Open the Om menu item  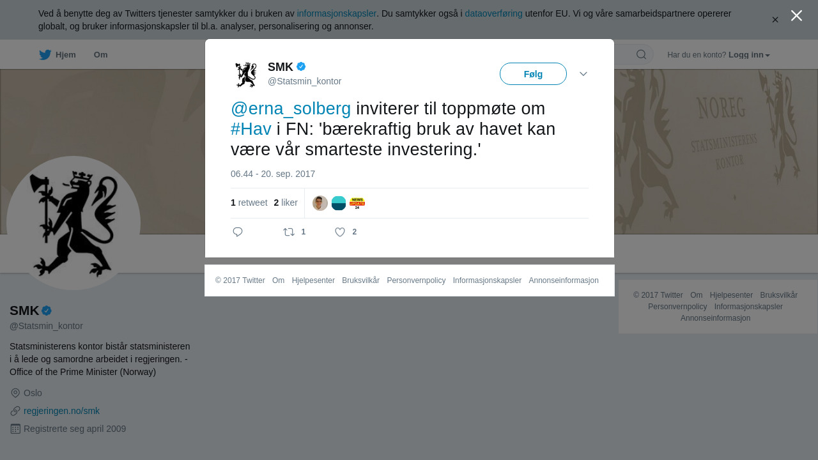pyautogui.click(x=100, y=55)
